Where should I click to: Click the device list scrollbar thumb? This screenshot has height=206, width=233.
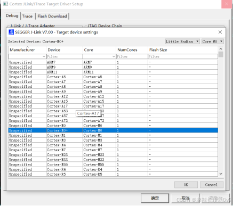(221, 54)
